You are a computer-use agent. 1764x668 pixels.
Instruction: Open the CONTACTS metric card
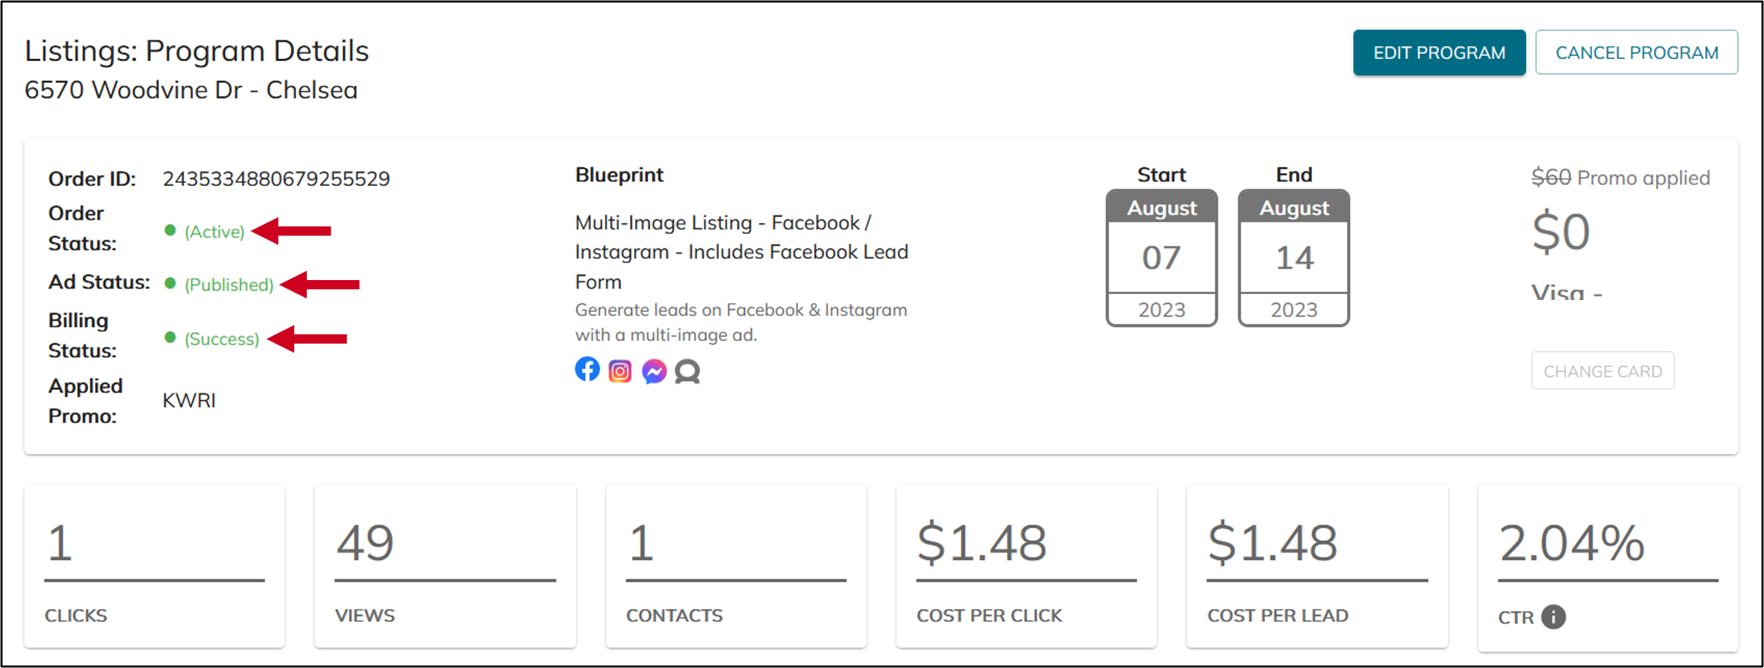(x=736, y=566)
